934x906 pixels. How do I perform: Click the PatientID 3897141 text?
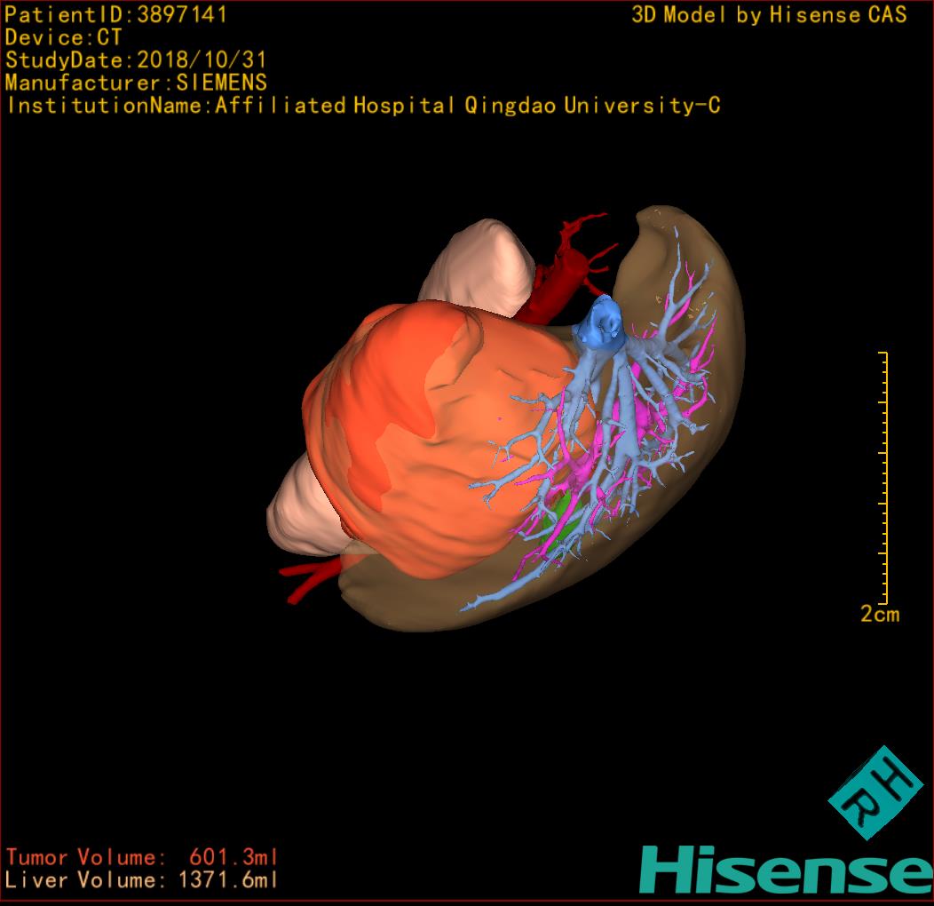pyautogui.click(x=116, y=15)
